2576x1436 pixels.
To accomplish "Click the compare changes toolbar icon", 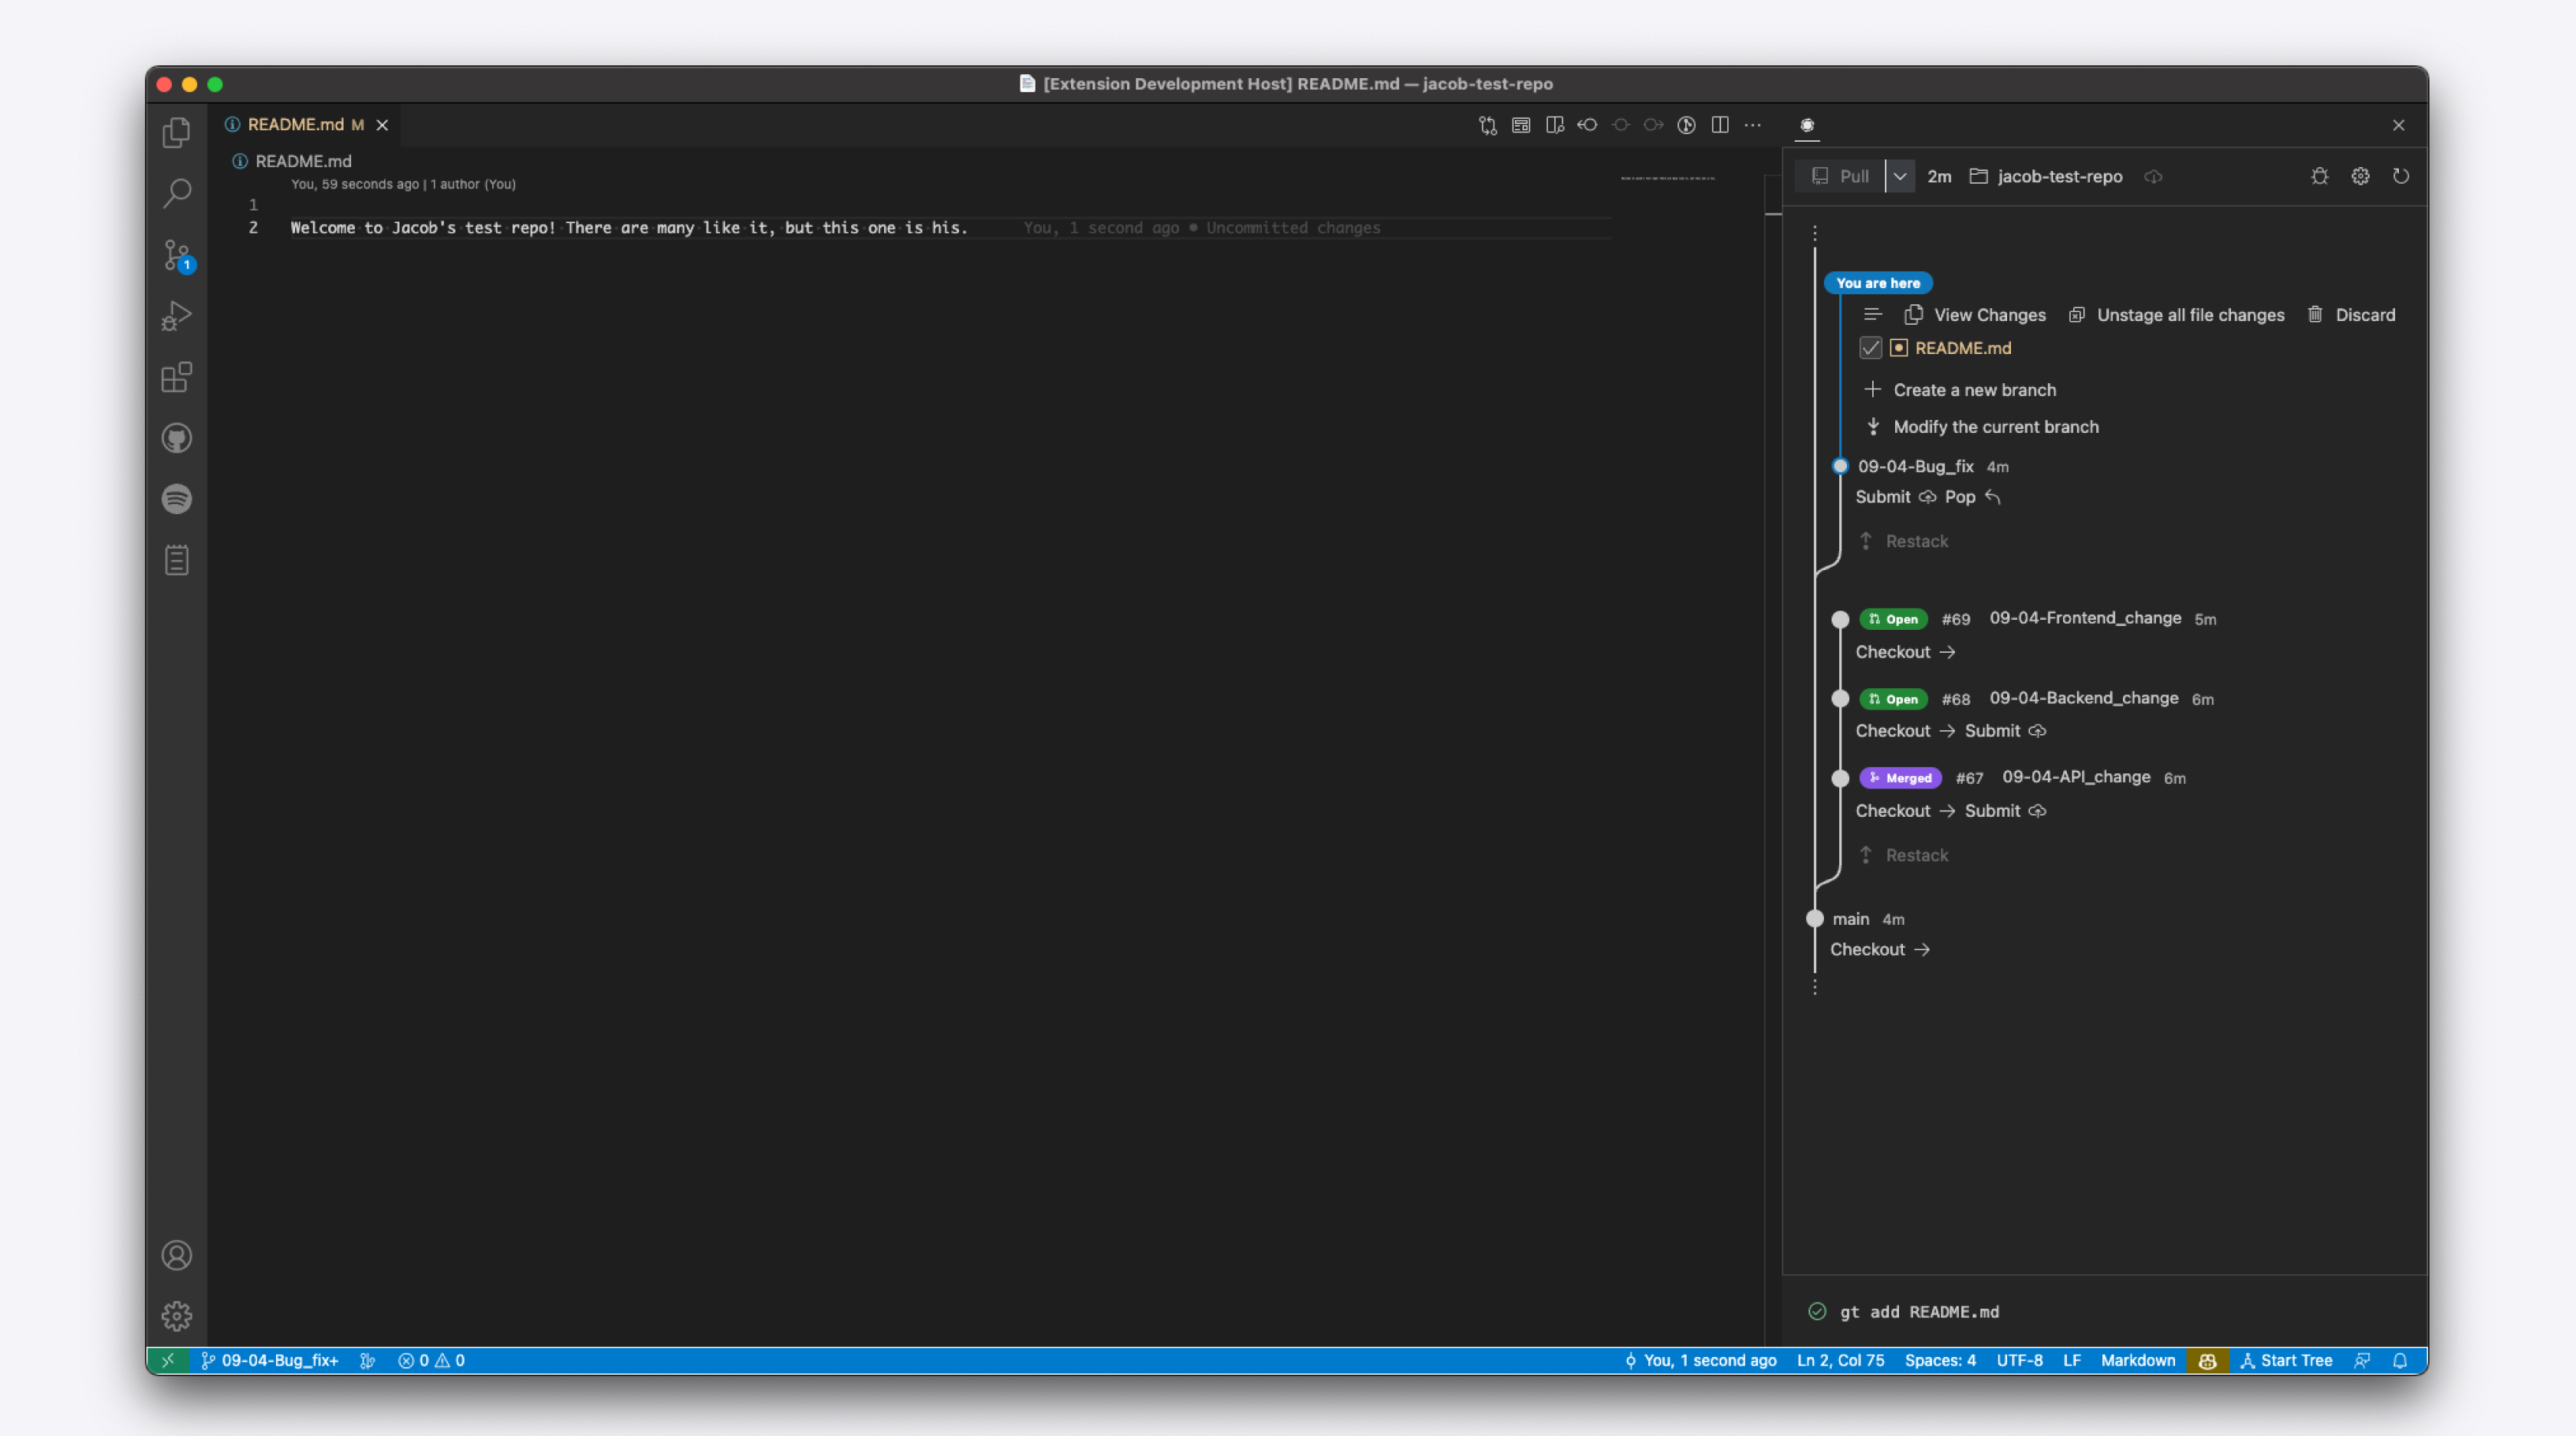I will click(x=1488, y=125).
